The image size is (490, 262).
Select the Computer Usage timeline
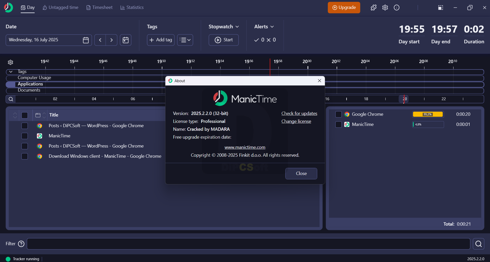click(34, 78)
